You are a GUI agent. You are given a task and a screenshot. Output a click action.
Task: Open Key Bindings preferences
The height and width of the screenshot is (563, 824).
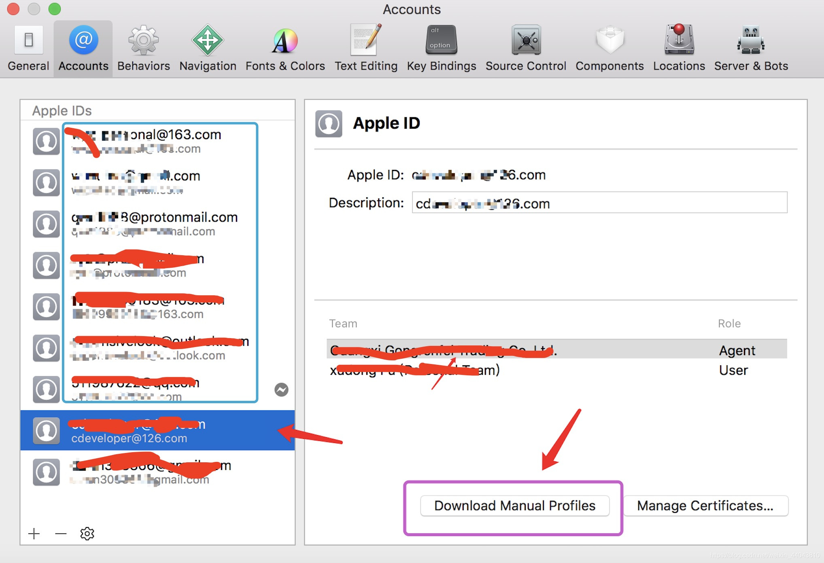tap(442, 49)
